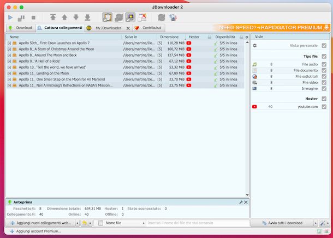
Task: Uncheck the Immagine checkbox
Action: 324,88
